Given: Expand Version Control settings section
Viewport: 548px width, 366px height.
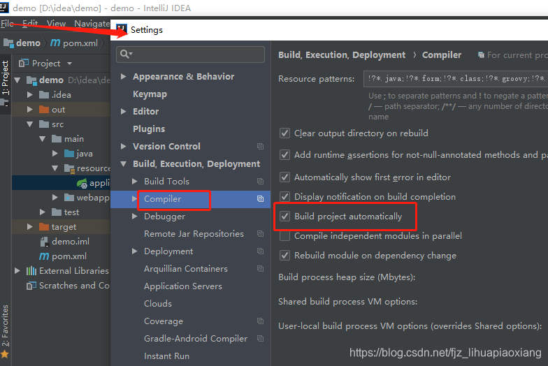Looking at the screenshot, I should click(123, 147).
